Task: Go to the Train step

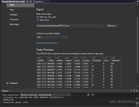Action: coord(12,10)
